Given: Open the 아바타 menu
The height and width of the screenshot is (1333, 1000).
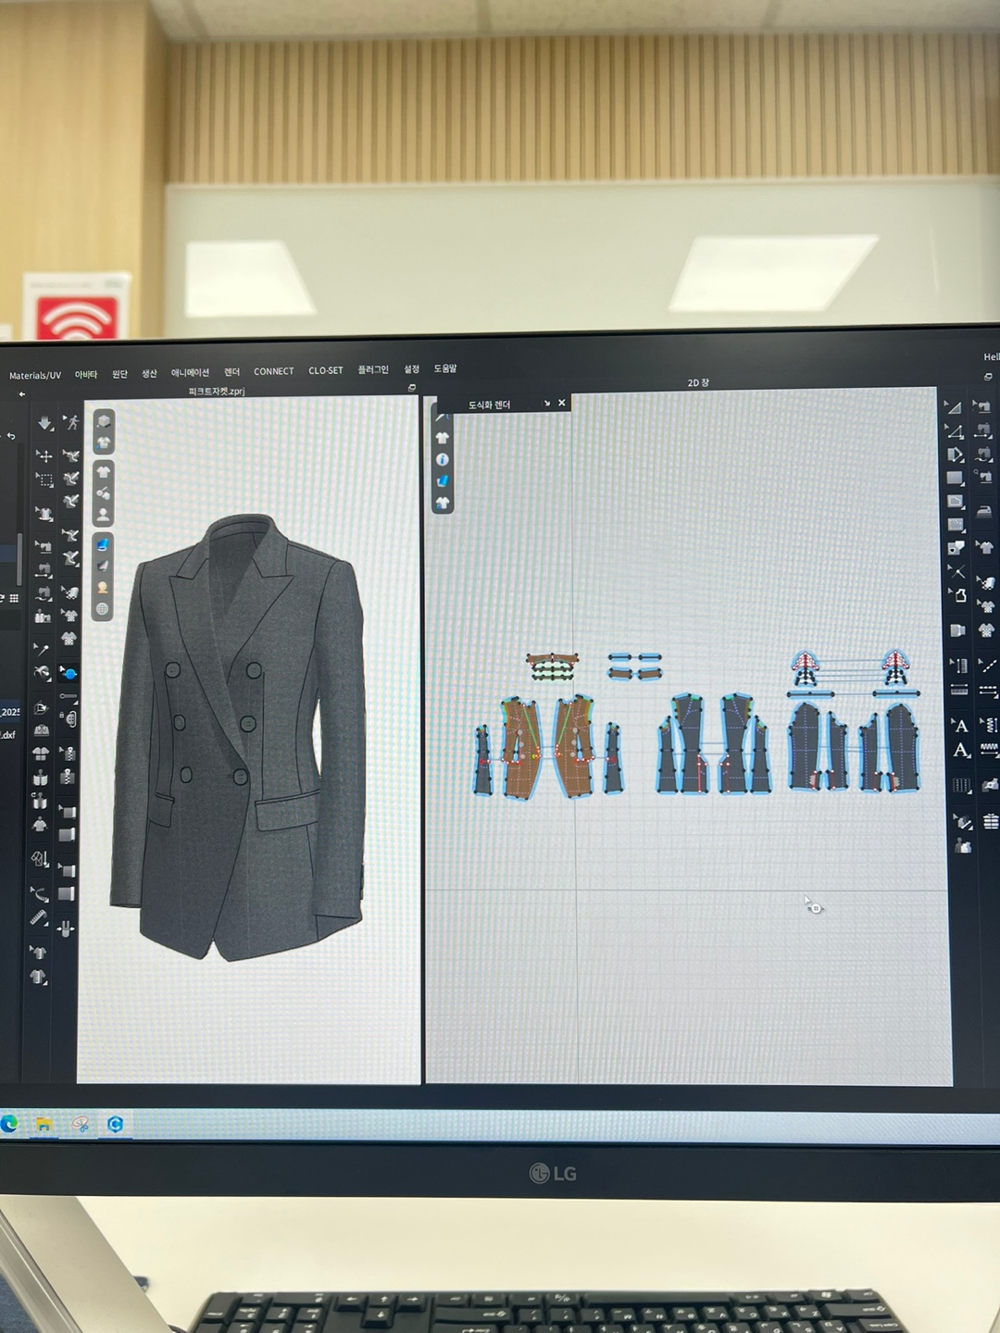Looking at the screenshot, I should [x=86, y=375].
